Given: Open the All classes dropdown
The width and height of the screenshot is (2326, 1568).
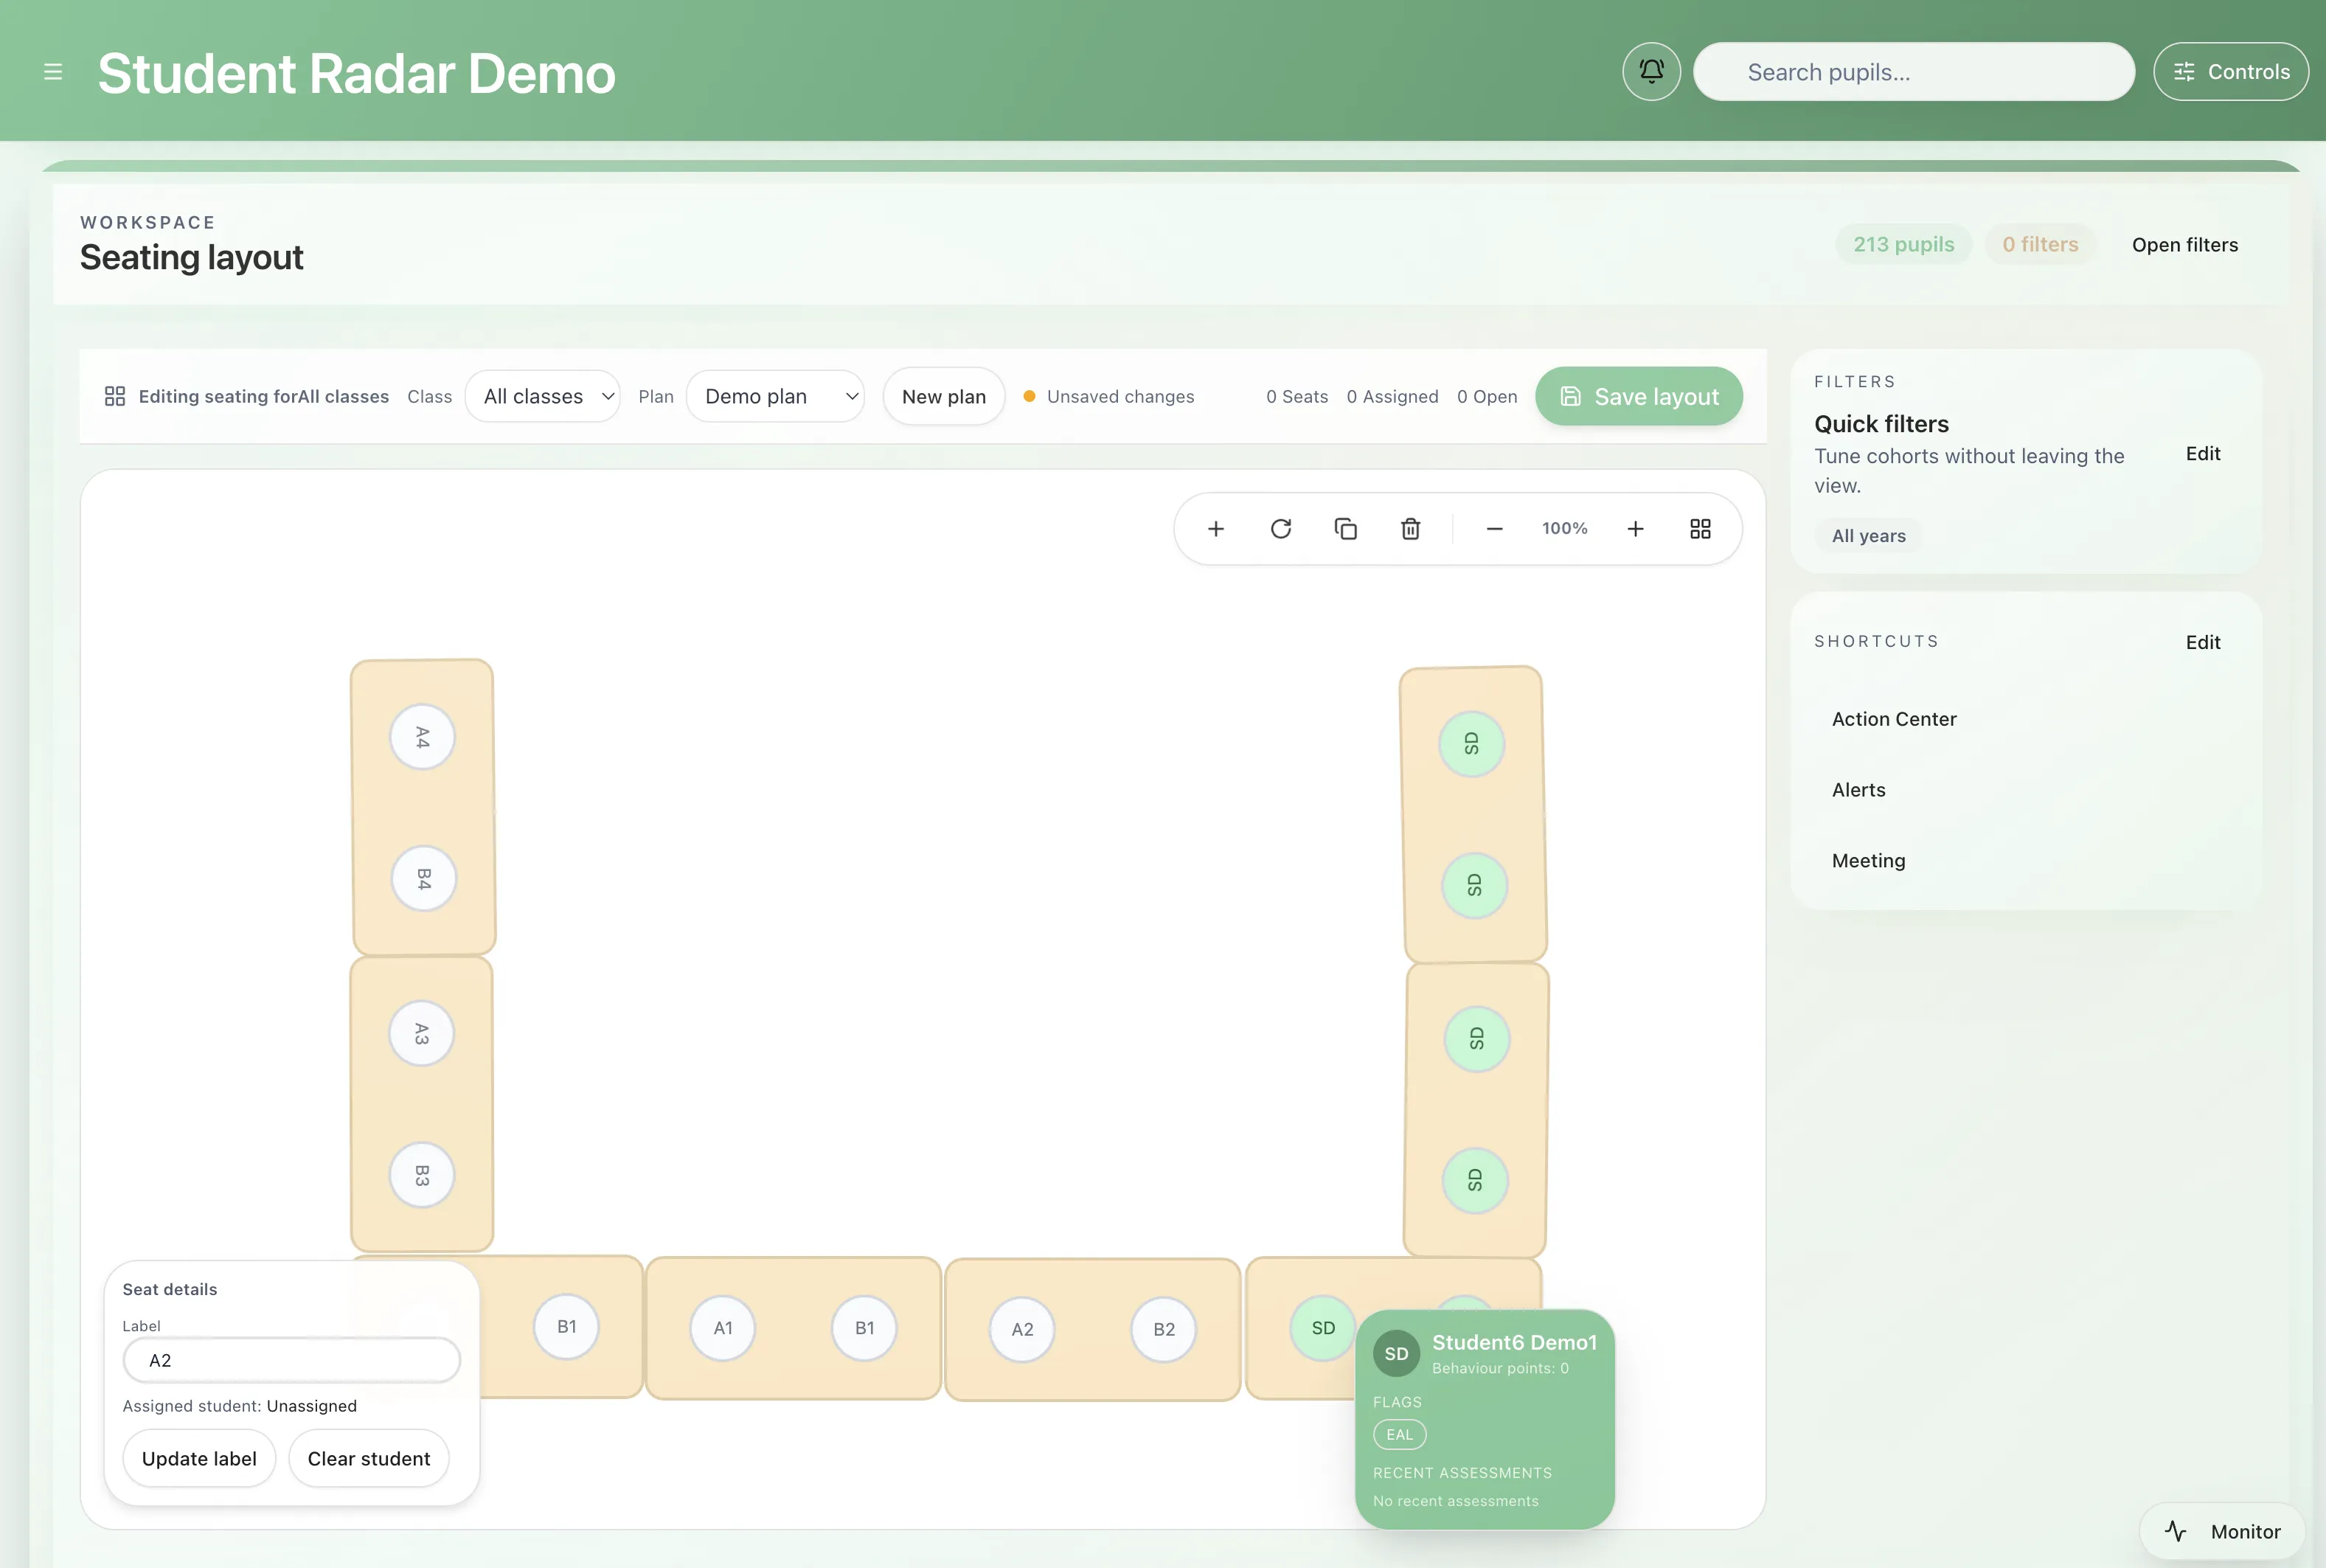Looking at the screenshot, I should tap(543, 396).
